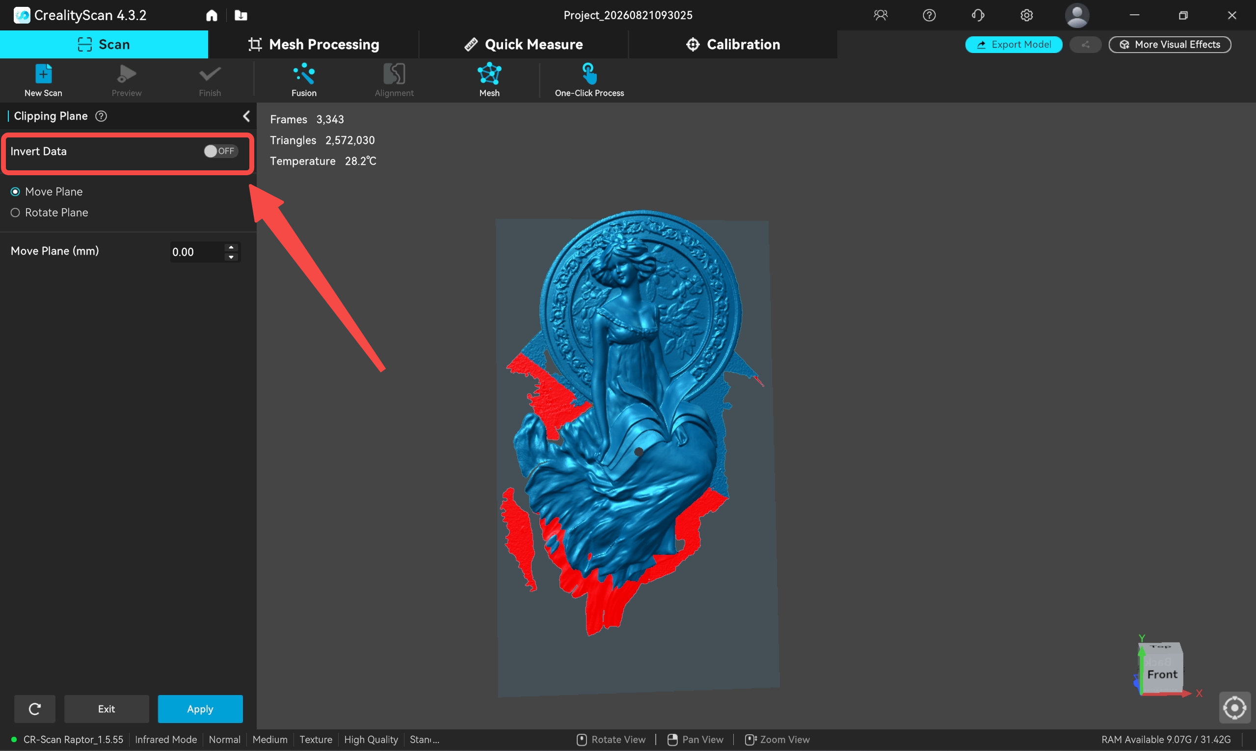Click the recenter view target icon

pos(1234,707)
